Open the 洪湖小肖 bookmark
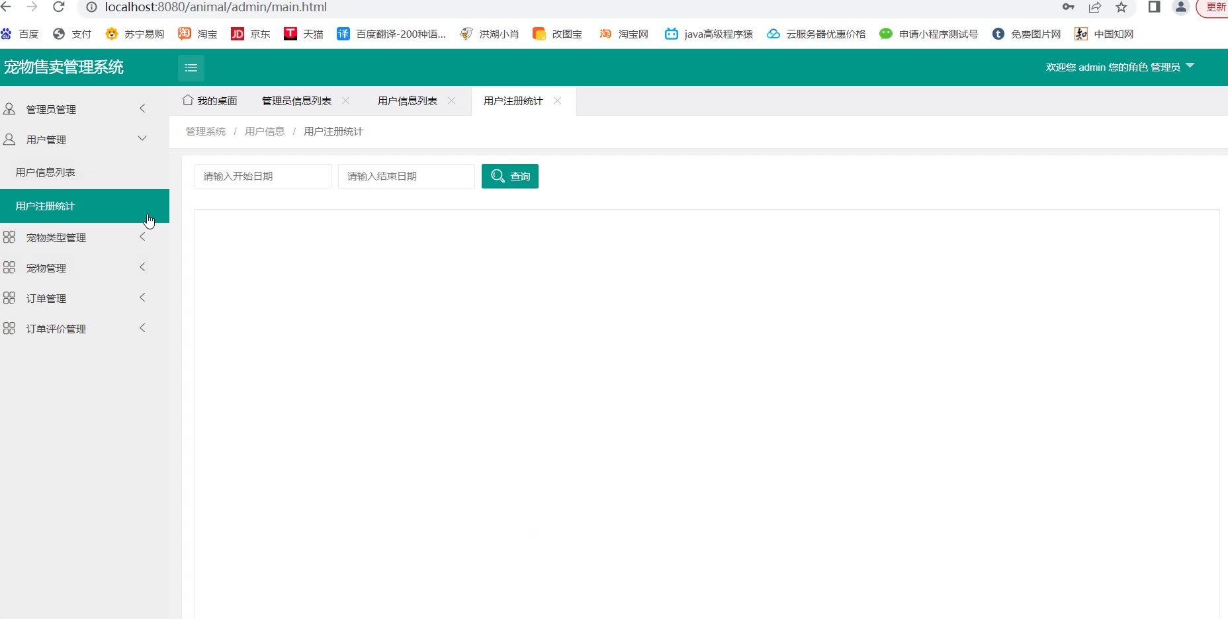This screenshot has height=619, width=1228. point(490,34)
